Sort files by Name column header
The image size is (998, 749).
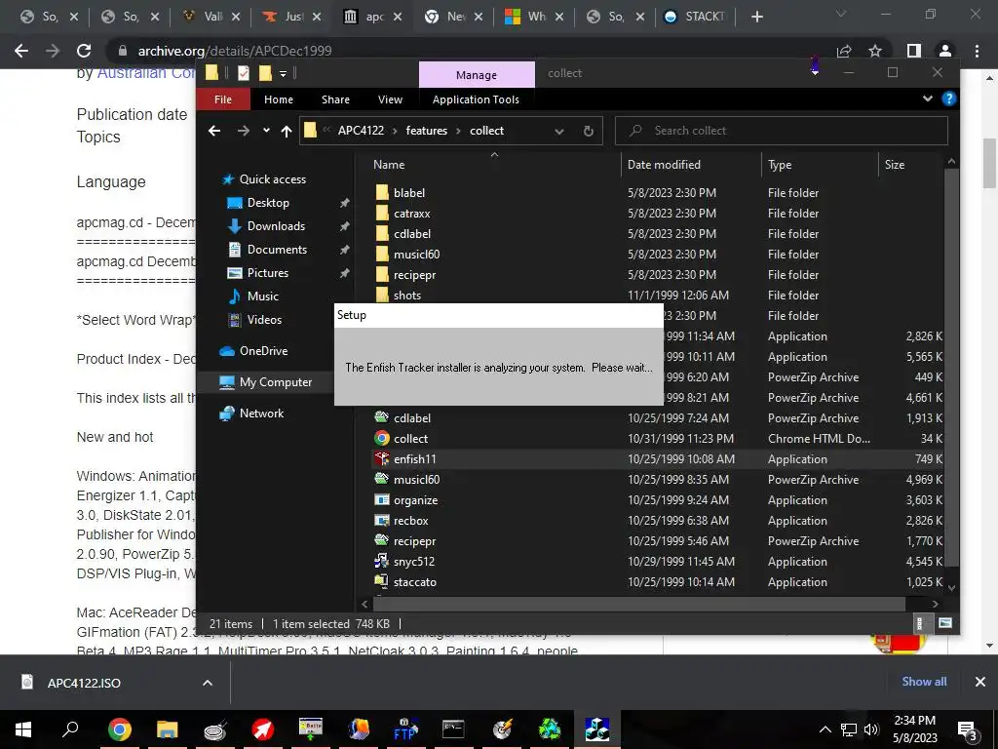(x=389, y=164)
